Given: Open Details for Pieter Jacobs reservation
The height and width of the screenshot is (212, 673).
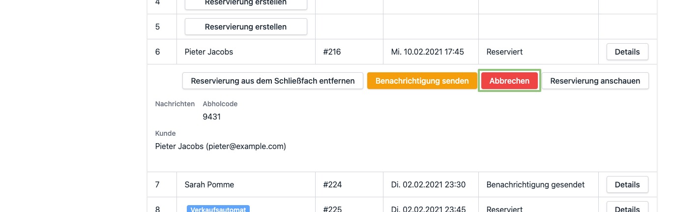Looking at the screenshot, I should point(627,52).
